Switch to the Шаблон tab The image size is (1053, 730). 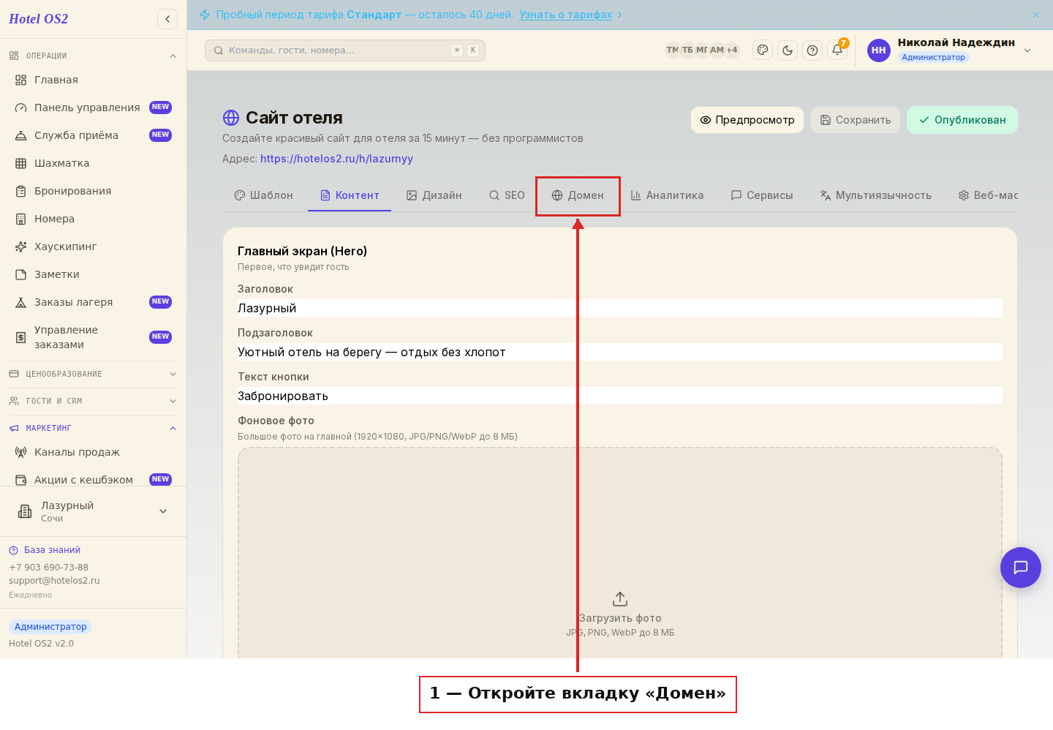(264, 195)
